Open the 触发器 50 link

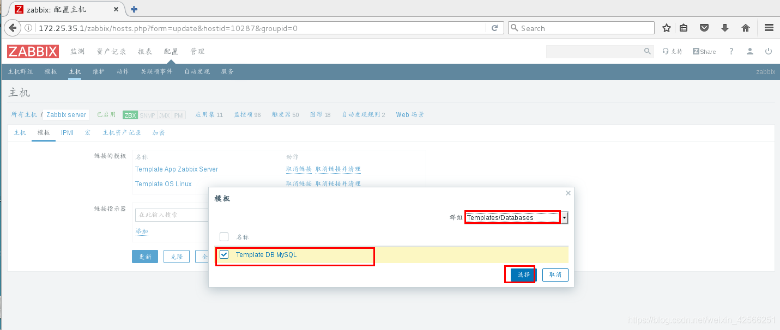(286, 115)
